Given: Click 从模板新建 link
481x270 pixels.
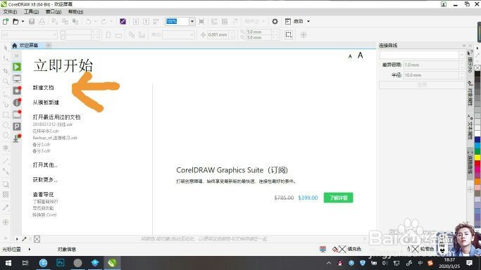Looking at the screenshot, I should tap(46, 102).
